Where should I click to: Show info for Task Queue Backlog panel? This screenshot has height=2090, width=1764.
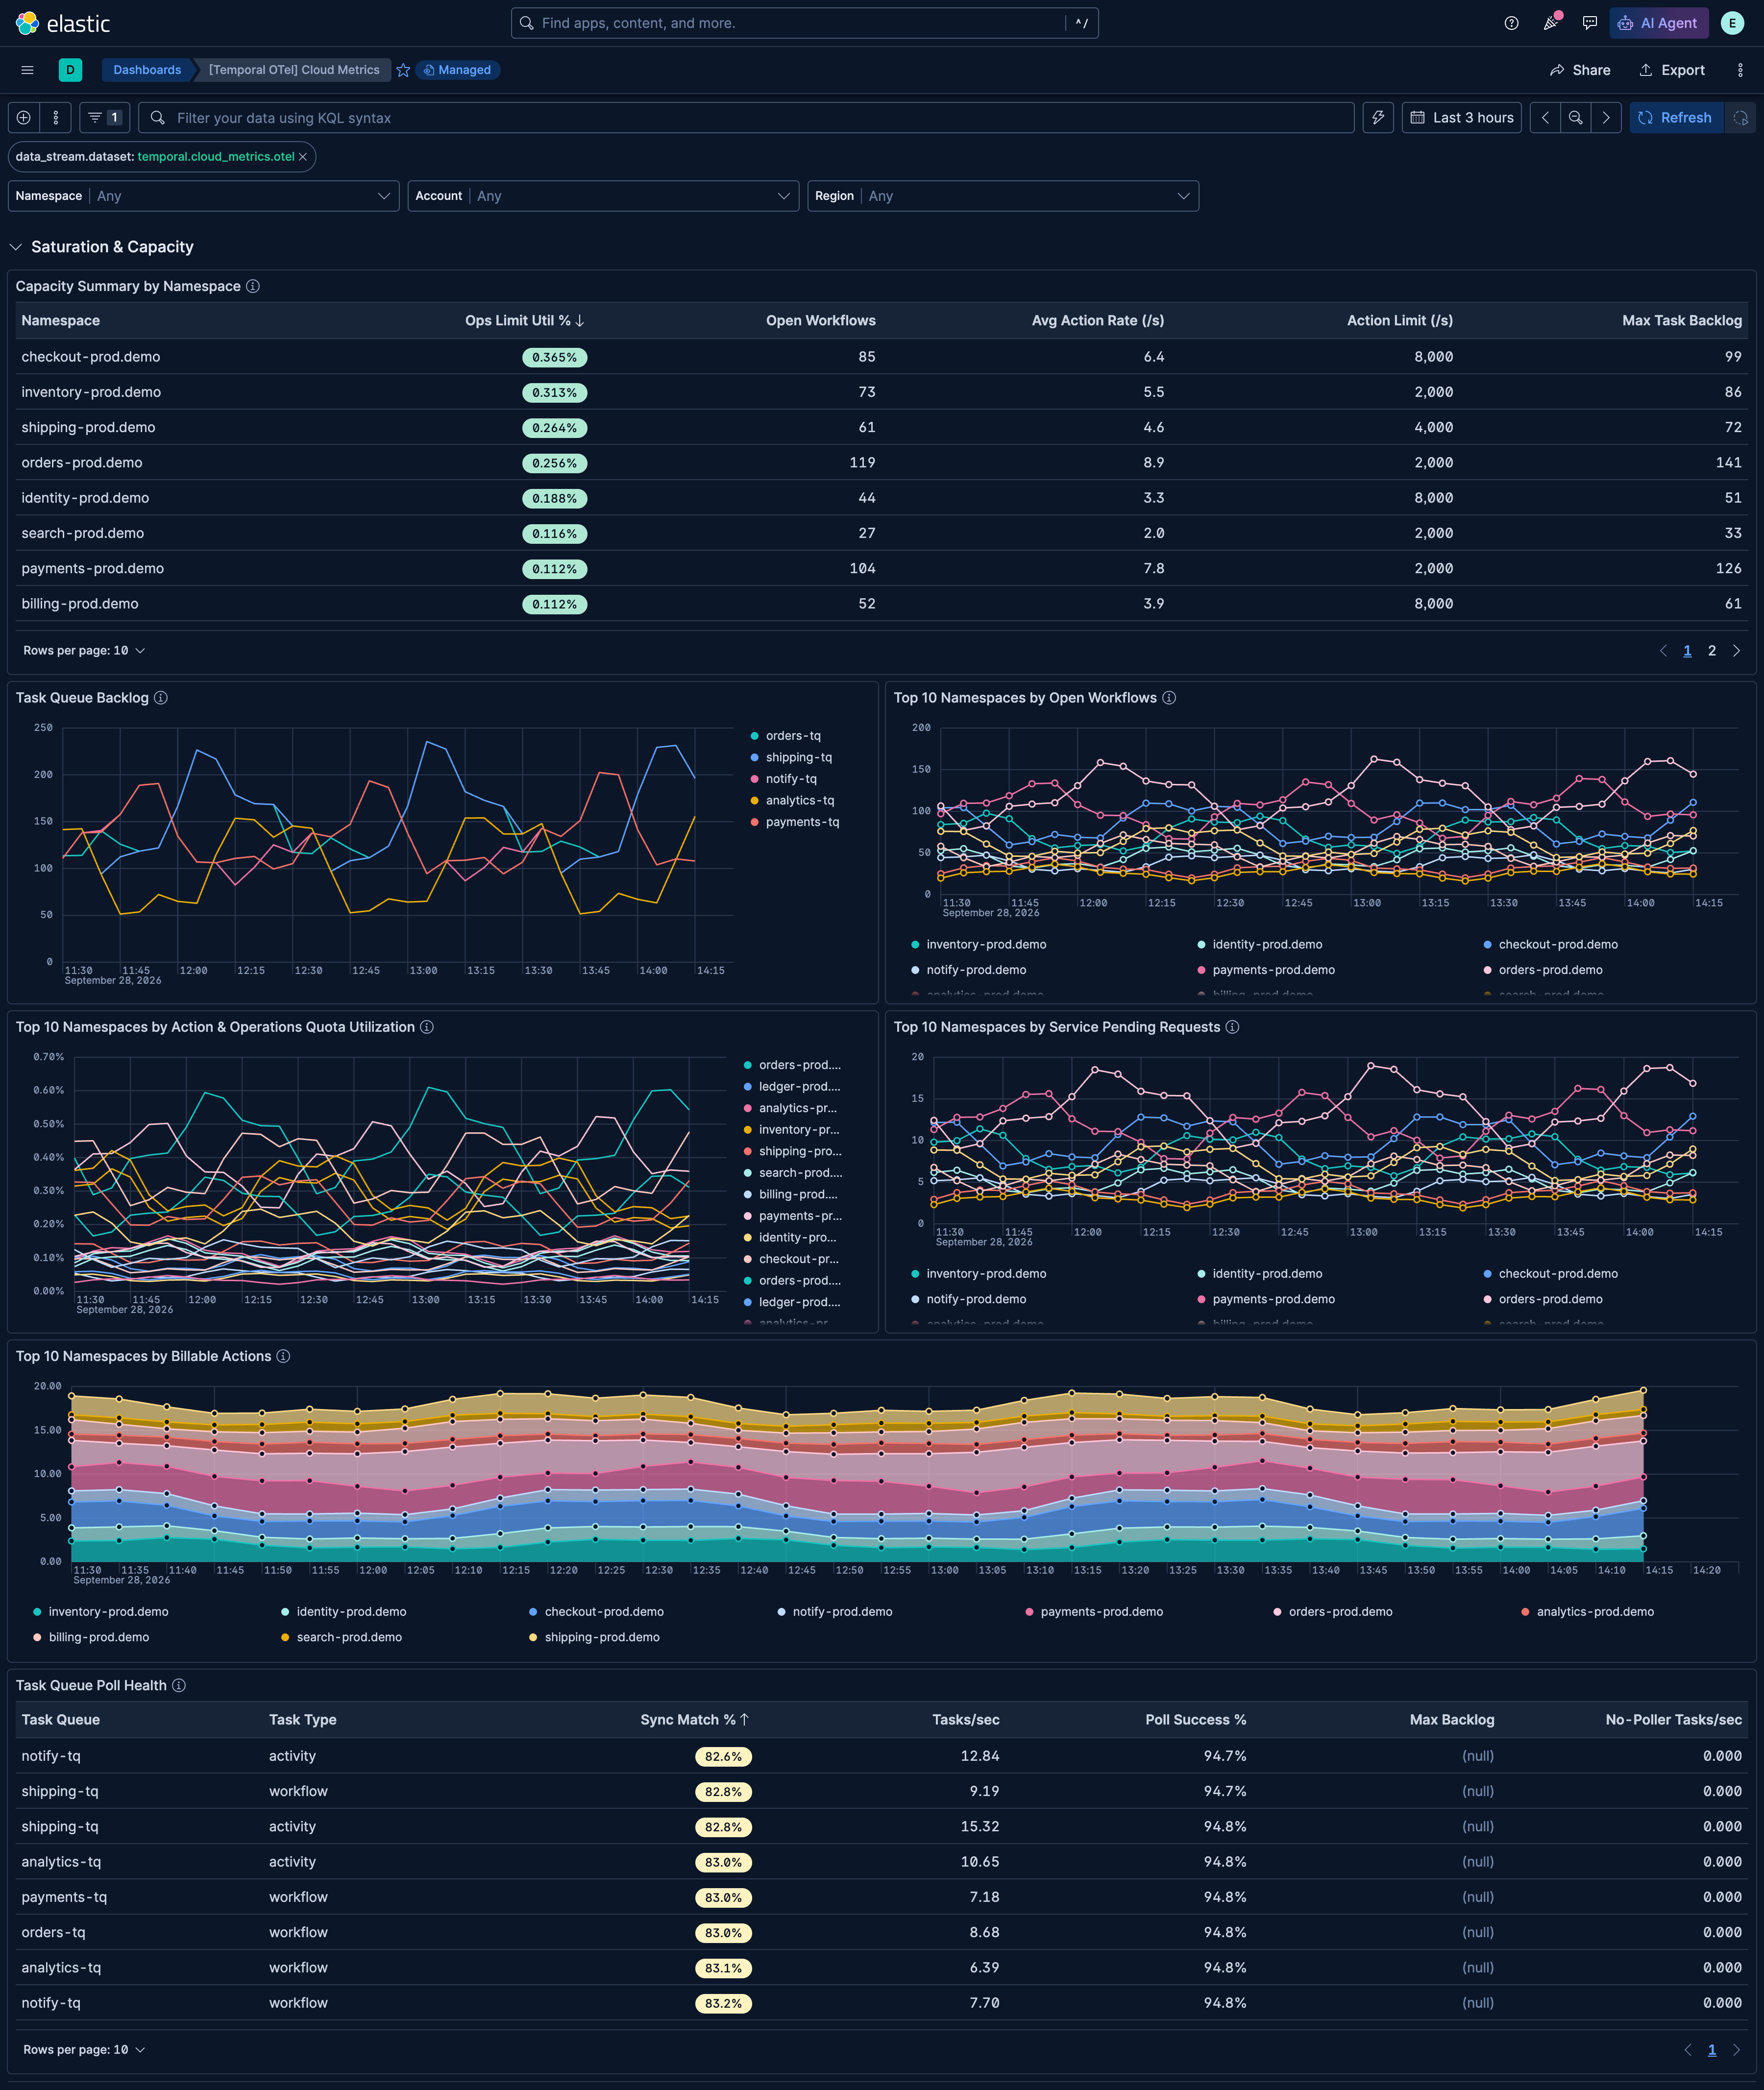pos(161,698)
